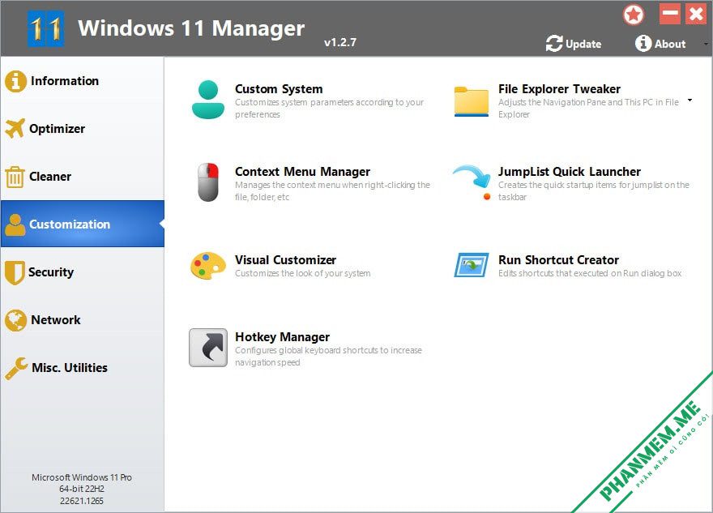
Task: Click the Customization person icon in sidebar
Action: click(15, 224)
